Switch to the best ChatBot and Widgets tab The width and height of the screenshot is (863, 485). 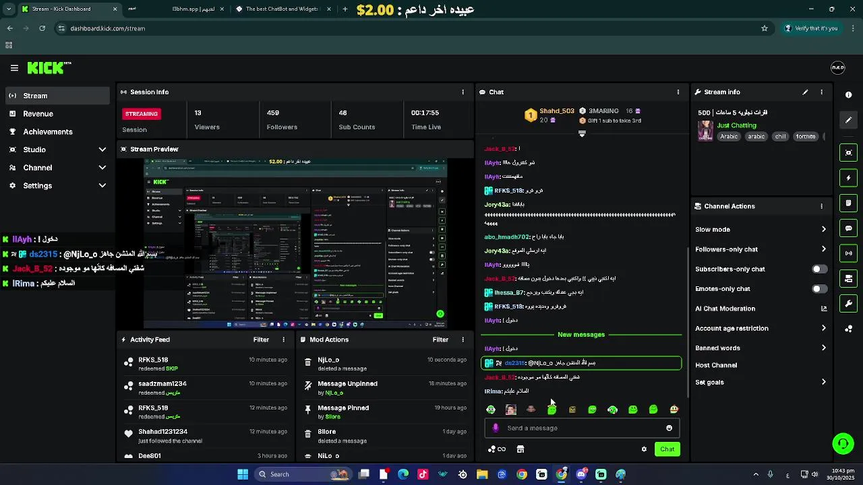[x=282, y=9]
